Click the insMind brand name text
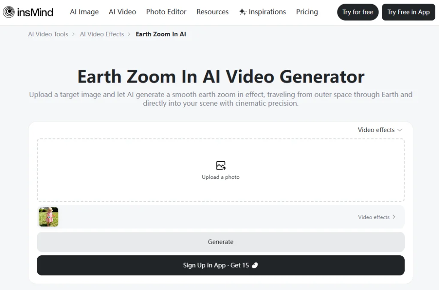Screen dimensions: 439x290 (36, 12)
